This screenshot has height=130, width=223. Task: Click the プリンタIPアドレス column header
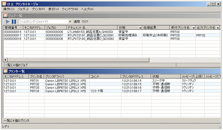(136, 76)
